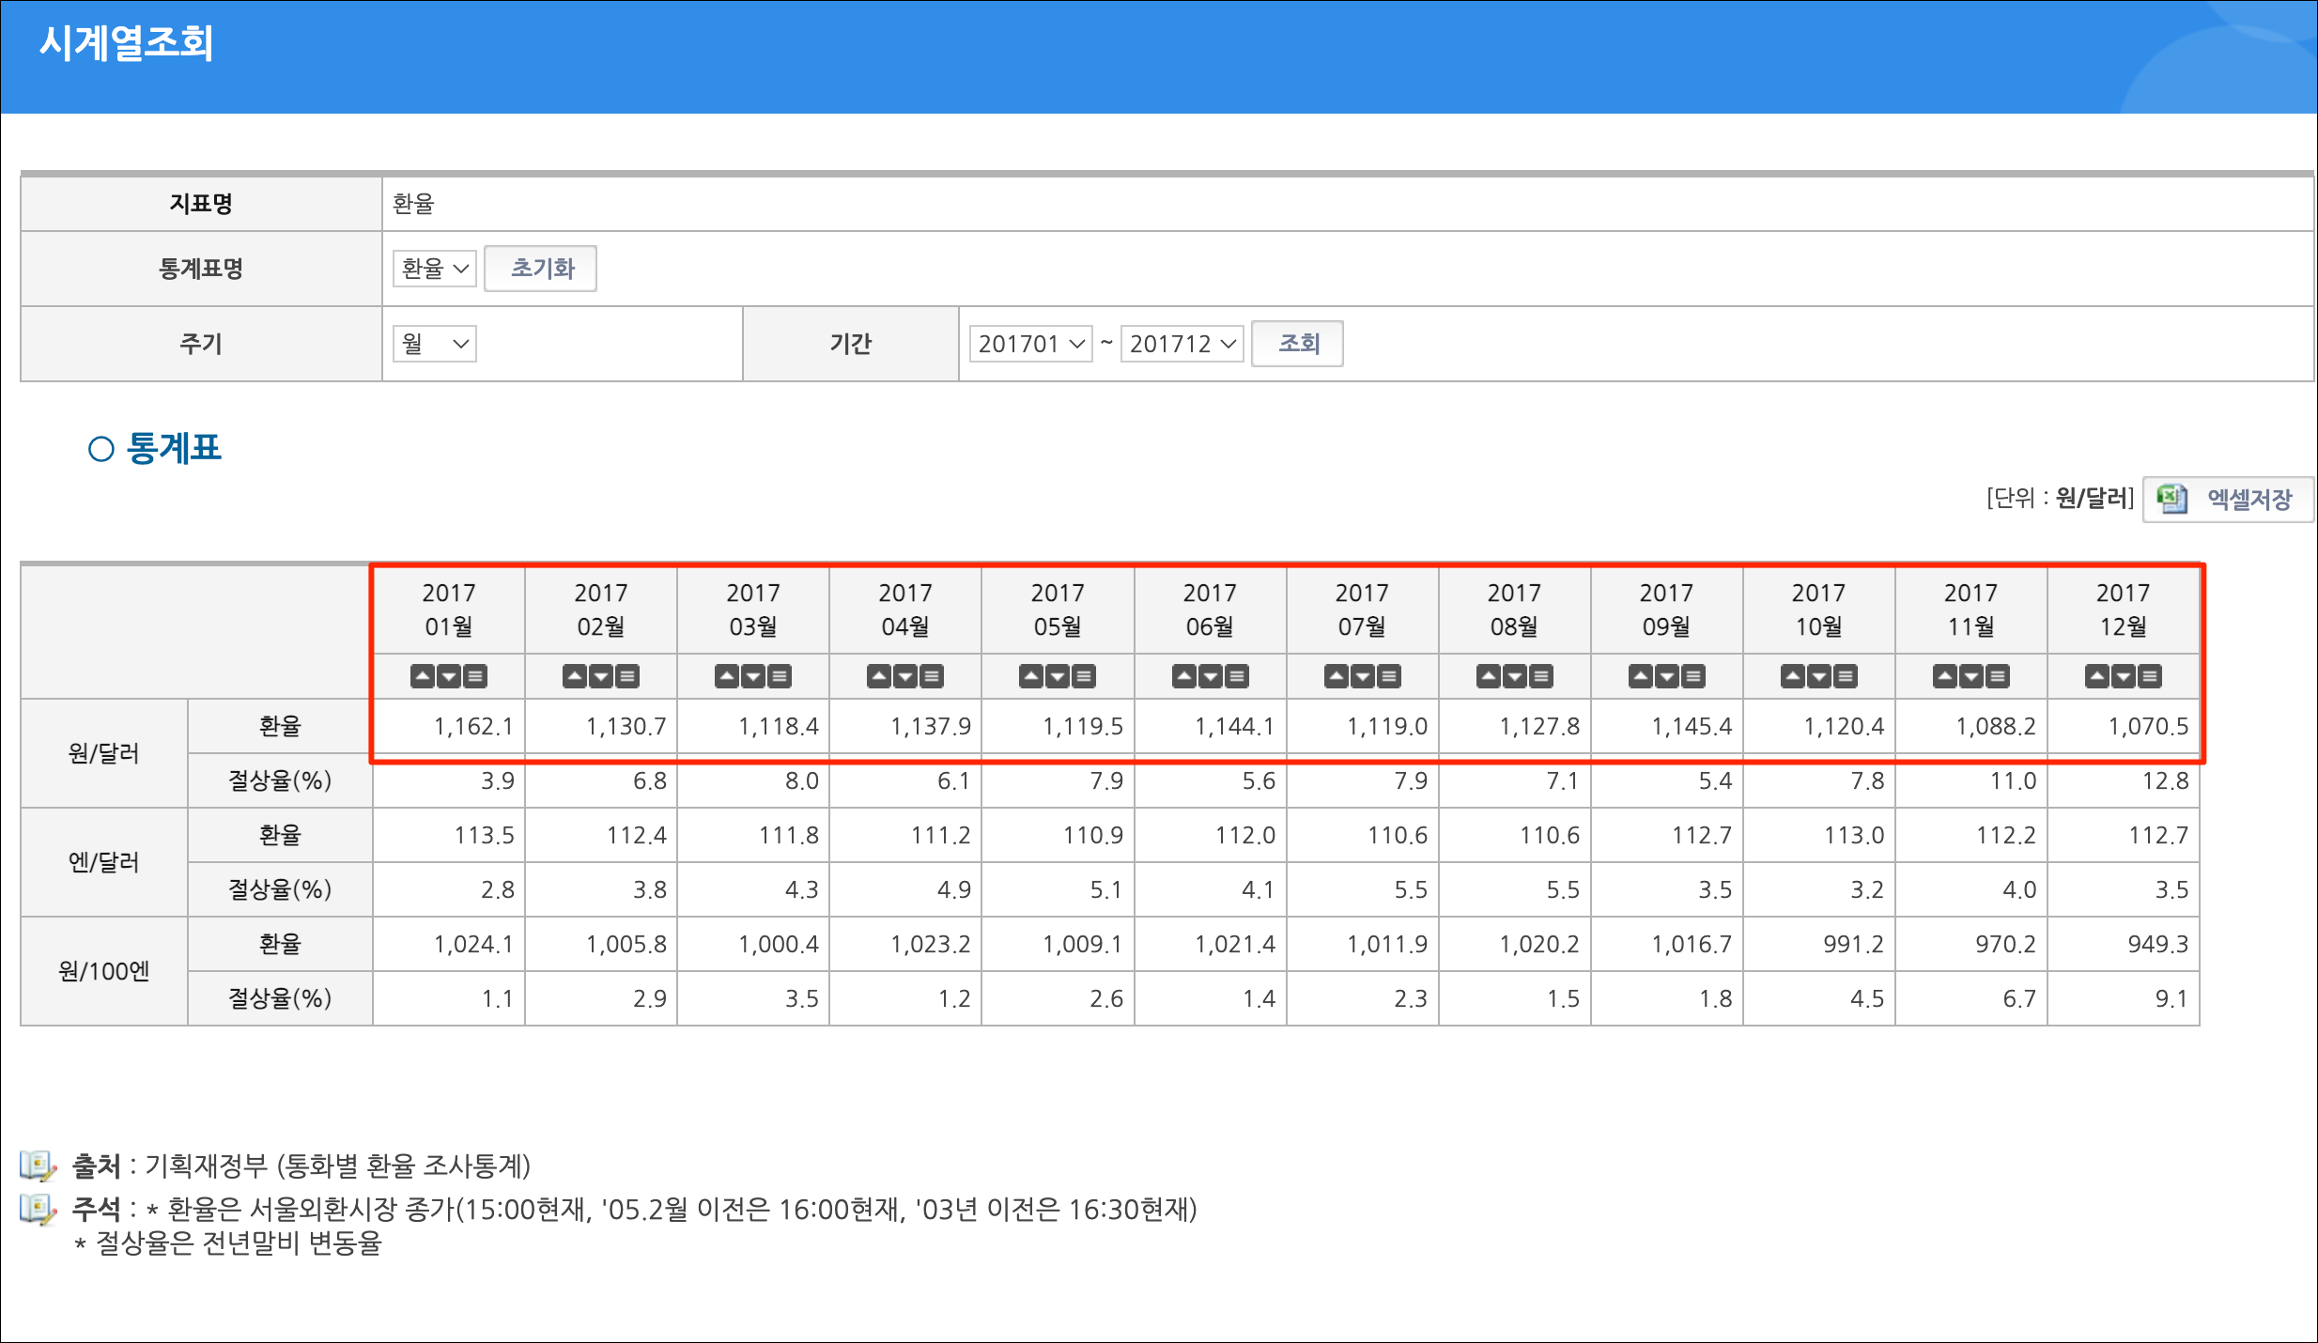The height and width of the screenshot is (1343, 2318).
Task: Open the 주기 월 dropdown
Action: [x=434, y=344]
